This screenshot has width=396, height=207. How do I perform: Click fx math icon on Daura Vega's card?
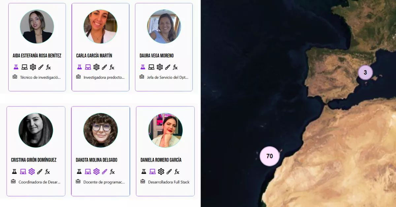(x=175, y=67)
